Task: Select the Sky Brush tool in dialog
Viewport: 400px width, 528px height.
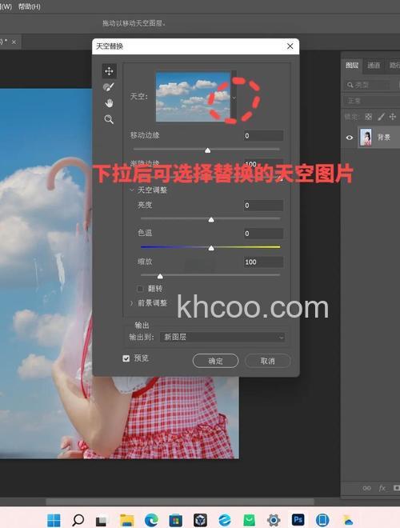Action: (109, 87)
